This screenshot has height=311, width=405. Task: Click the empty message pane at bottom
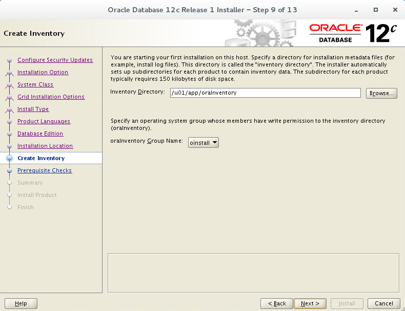(253, 273)
